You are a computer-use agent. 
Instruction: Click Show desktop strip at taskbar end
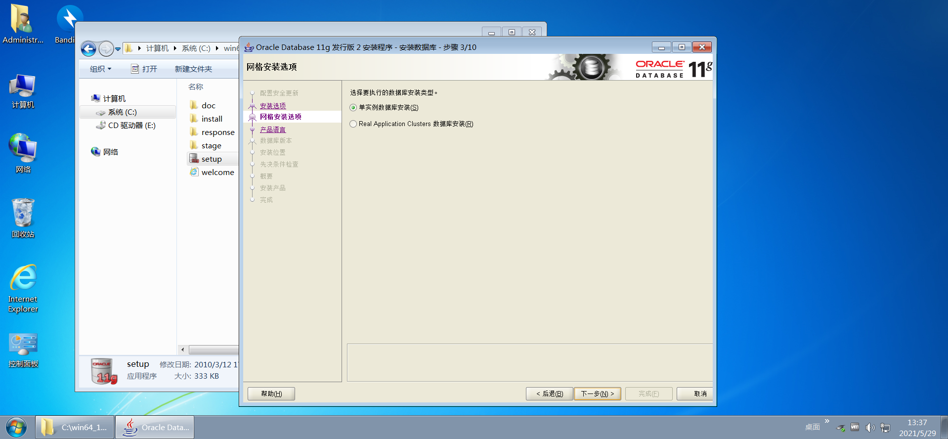(x=944, y=427)
